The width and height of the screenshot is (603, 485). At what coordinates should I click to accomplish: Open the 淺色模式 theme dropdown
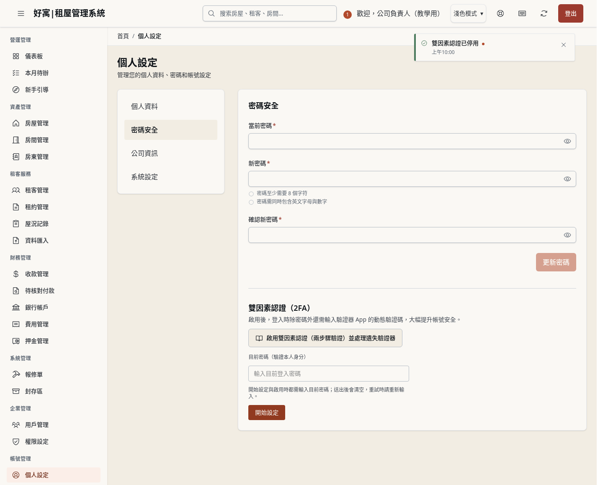(x=468, y=13)
